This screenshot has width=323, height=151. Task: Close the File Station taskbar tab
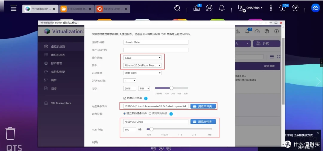(90, 9)
